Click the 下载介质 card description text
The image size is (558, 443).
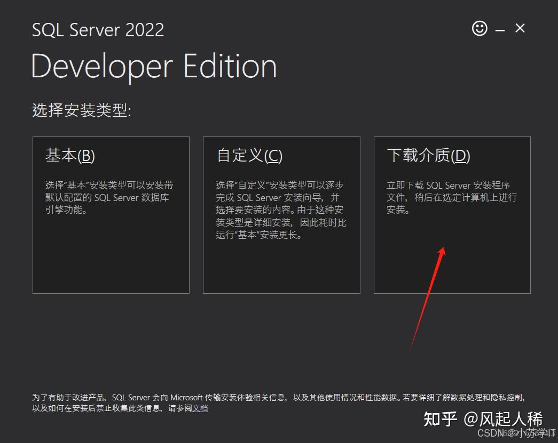(x=451, y=197)
